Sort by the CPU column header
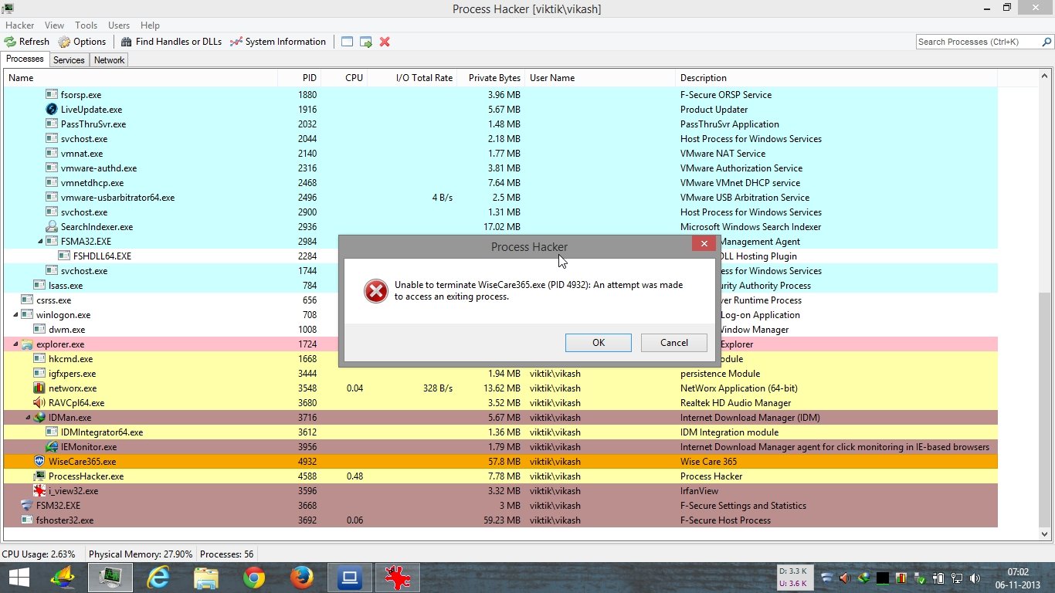1055x593 pixels. [x=344, y=78]
